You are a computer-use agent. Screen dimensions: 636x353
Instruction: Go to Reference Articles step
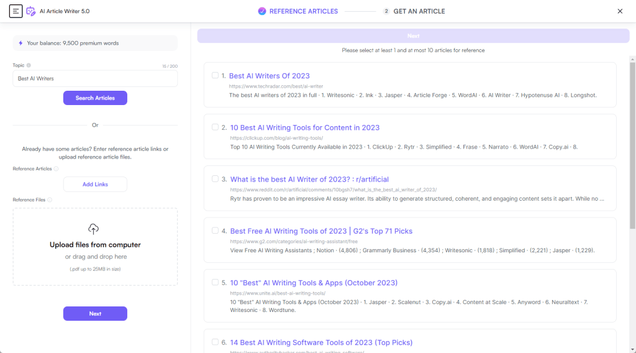(x=303, y=11)
